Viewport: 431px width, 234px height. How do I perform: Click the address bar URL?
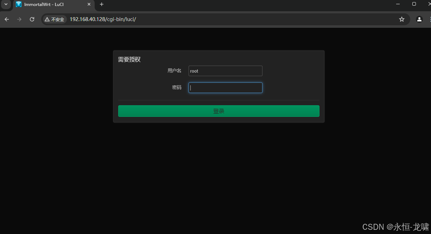tap(103, 19)
